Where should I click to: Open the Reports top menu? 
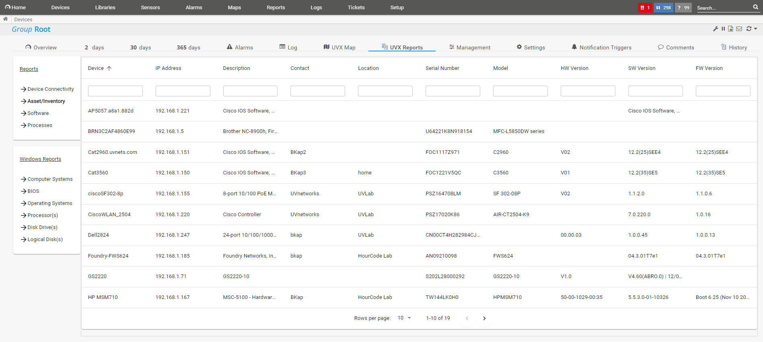276,7
